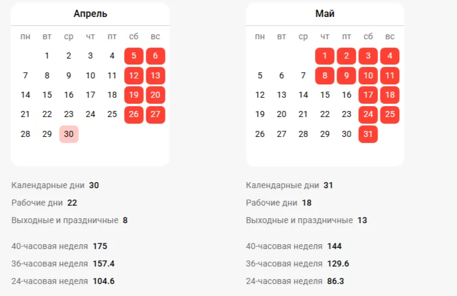Click April's Рабочие дни 22 line
The height and width of the screenshot is (296, 457).
tap(45, 203)
